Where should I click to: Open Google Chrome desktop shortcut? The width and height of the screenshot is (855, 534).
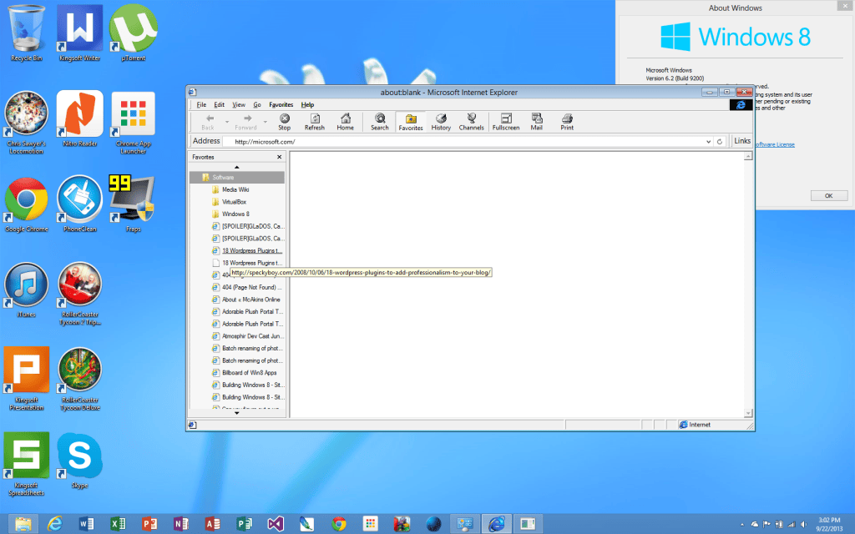pyautogui.click(x=26, y=204)
